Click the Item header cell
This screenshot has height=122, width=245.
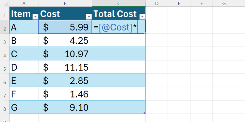pyautogui.click(x=24, y=13)
